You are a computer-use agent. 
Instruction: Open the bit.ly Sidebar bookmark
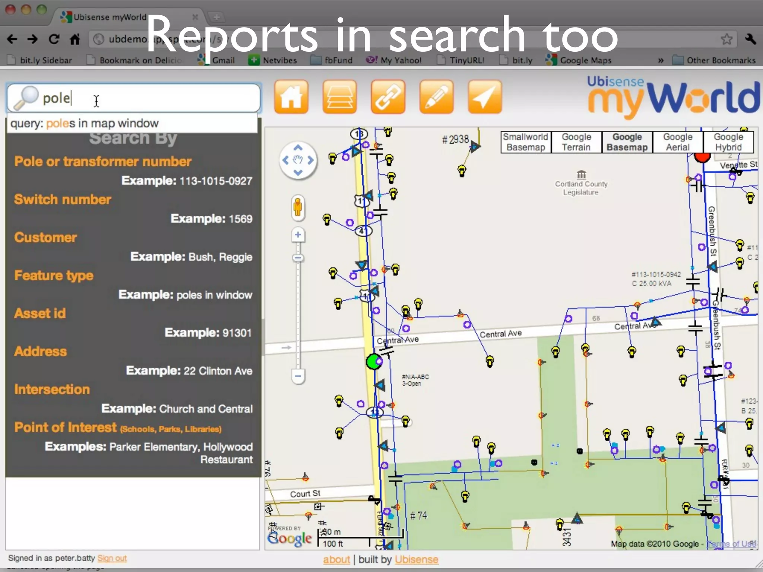(x=39, y=60)
